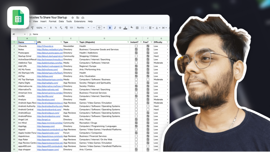The image size is (270, 152).
Task: Open the filter on Topic (Majestic) column
Action: pos(128,42)
